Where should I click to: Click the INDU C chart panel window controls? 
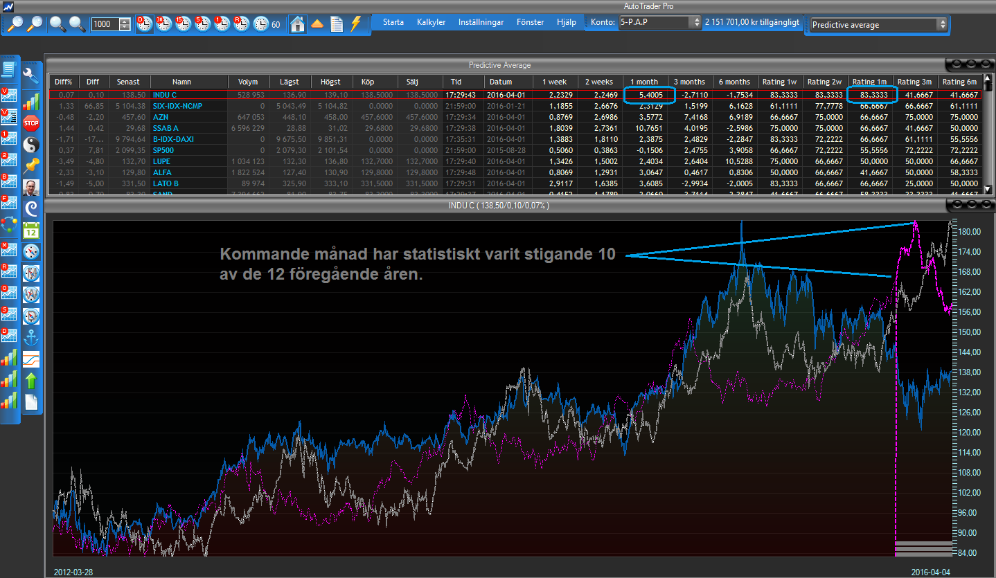click(970, 206)
